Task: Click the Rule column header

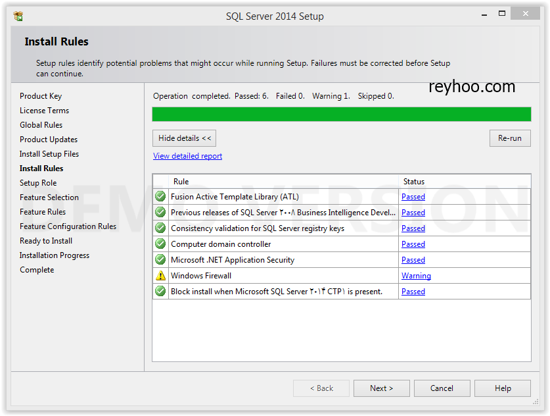Action: (283, 181)
